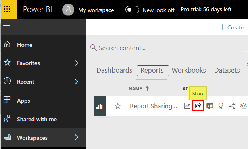This screenshot has width=248, height=149.
Task: Switch to the Datasets tab
Action: click(x=227, y=71)
